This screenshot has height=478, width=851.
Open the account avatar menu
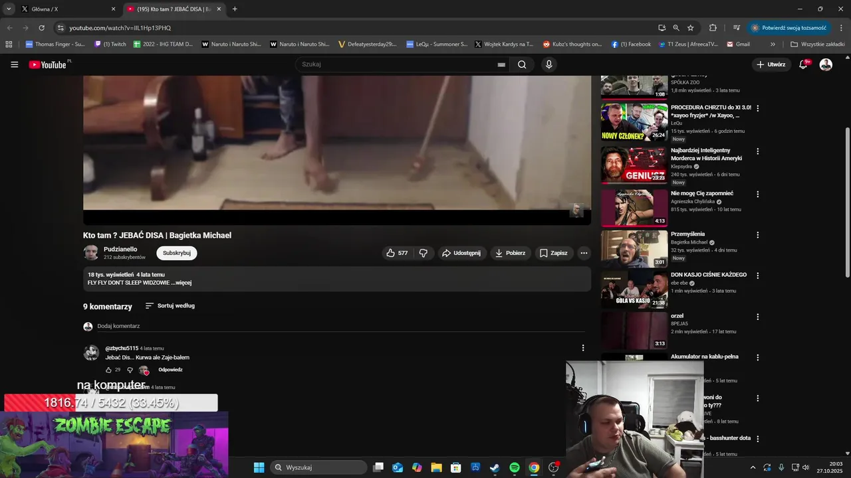click(x=826, y=64)
